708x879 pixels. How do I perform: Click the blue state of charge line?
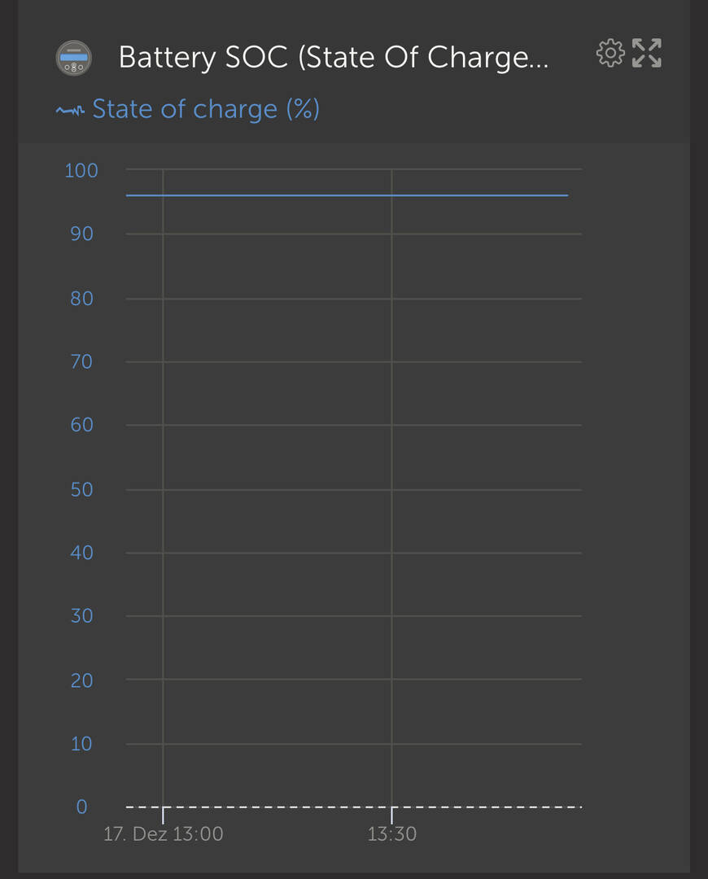(347, 195)
